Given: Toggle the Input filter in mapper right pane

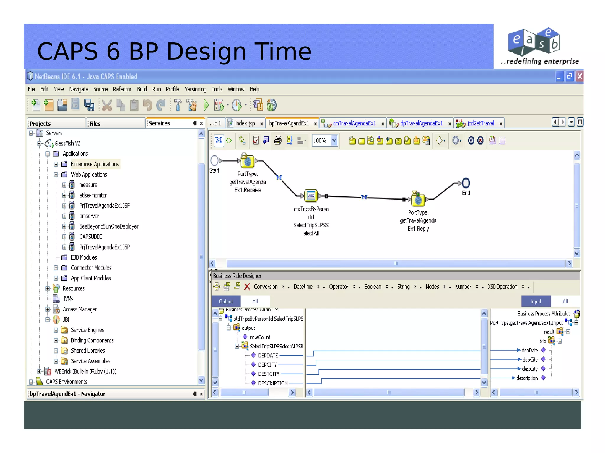Looking at the screenshot, I should 536,301.
